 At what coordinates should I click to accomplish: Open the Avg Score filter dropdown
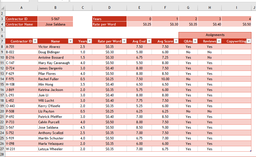(x=176, y=41)
